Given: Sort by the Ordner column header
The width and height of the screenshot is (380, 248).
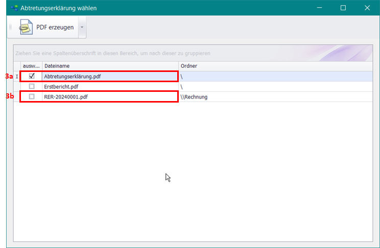Looking at the screenshot, I should (276, 66).
